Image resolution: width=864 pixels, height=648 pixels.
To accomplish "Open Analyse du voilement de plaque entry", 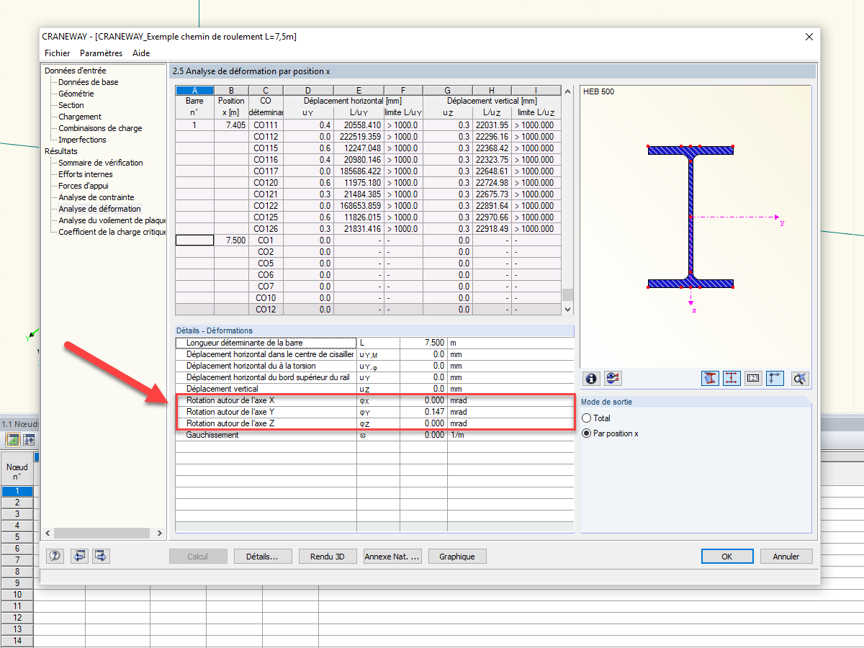I will click(x=112, y=220).
